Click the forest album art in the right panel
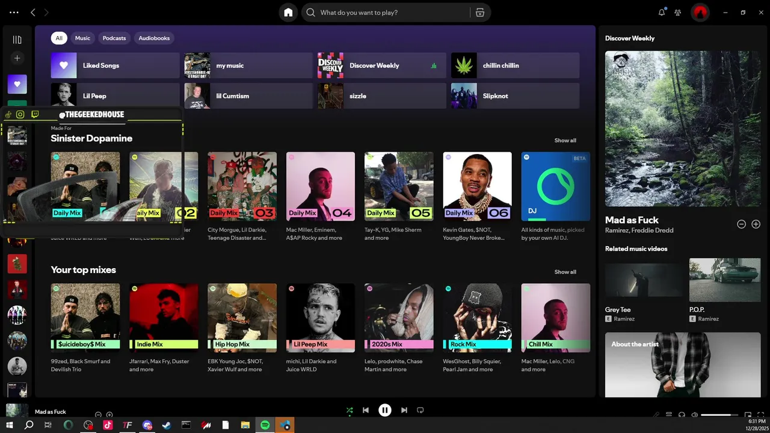 tap(683, 129)
